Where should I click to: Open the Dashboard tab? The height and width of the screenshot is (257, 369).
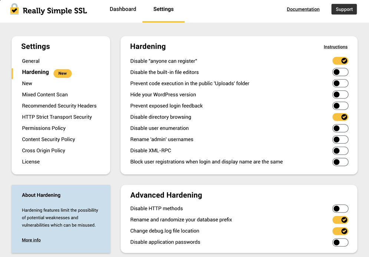pyautogui.click(x=123, y=9)
